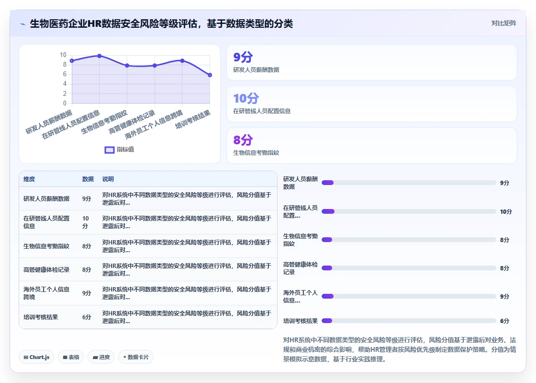536x383 pixels.
Task: Click the 6分 value in 培训考核结果 table row
Action: point(87,317)
